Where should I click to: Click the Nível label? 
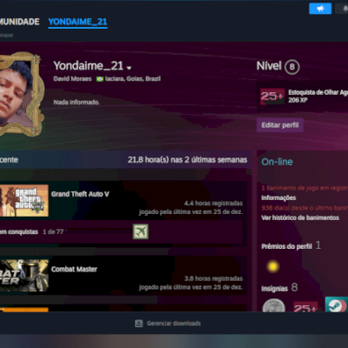click(x=269, y=66)
